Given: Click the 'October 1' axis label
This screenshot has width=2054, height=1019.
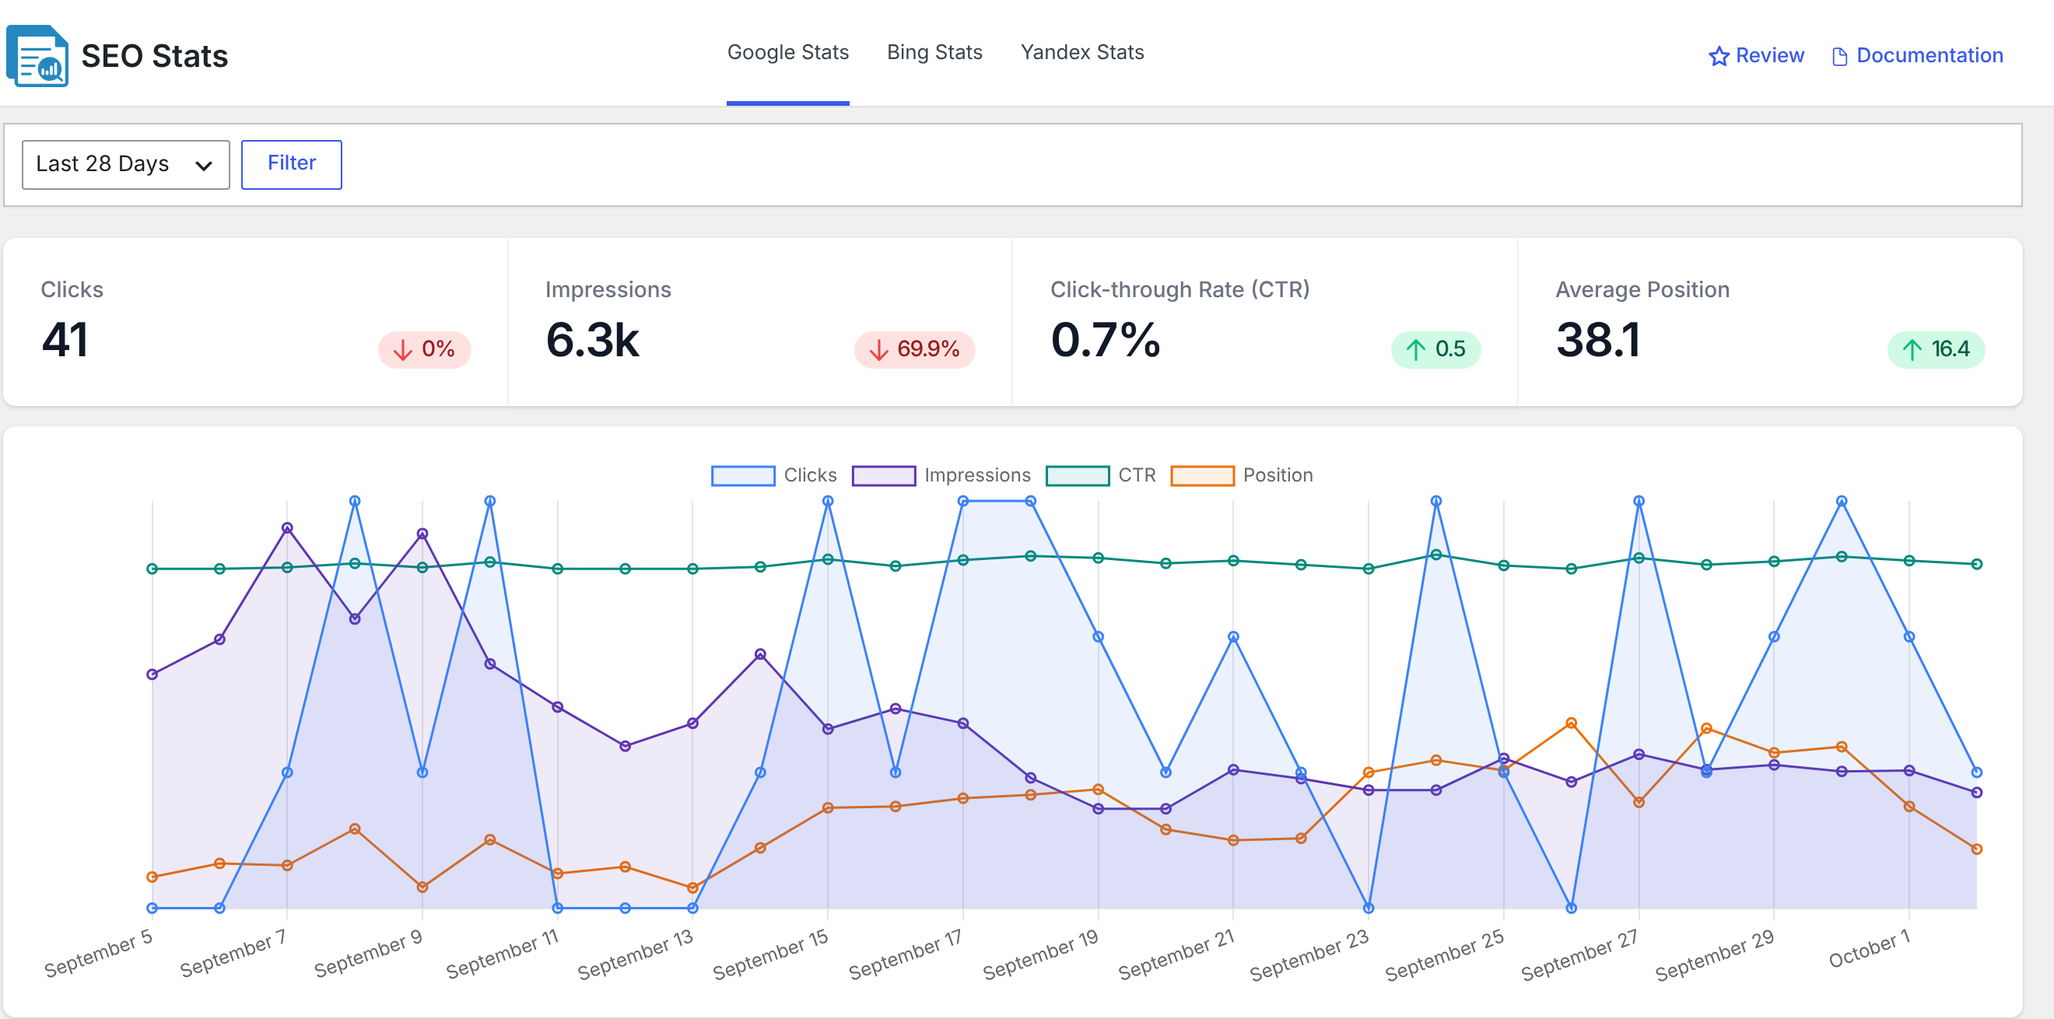Looking at the screenshot, I should [1869, 948].
